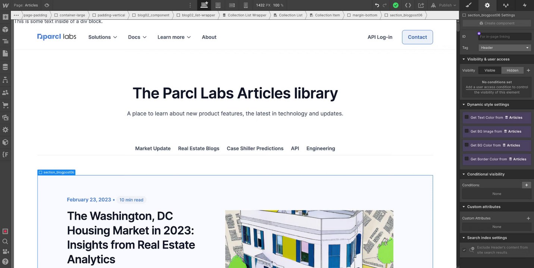Image resolution: width=534 pixels, height=268 pixels.
Task: Enable Get Border Color from Articles
Action: tap(466, 159)
